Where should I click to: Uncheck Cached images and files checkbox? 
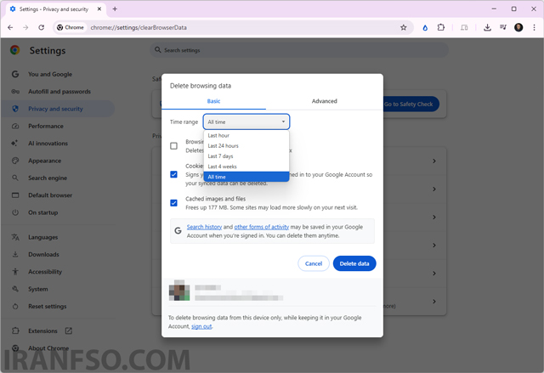(x=173, y=203)
